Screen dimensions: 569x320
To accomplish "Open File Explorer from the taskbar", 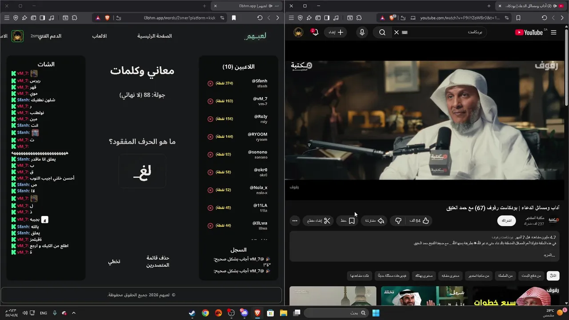I will click(283, 313).
